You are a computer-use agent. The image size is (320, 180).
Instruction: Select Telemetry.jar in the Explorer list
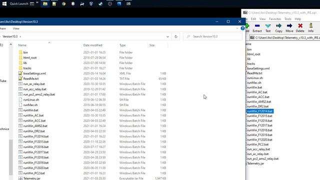(x=32, y=178)
